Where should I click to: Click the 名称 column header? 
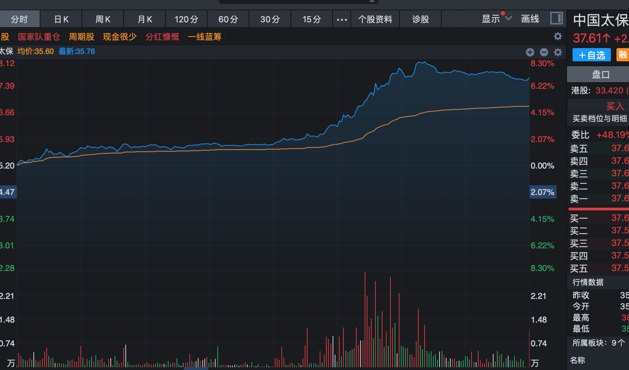(577, 360)
